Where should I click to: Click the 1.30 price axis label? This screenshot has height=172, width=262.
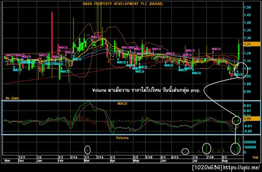(x=247, y=38)
